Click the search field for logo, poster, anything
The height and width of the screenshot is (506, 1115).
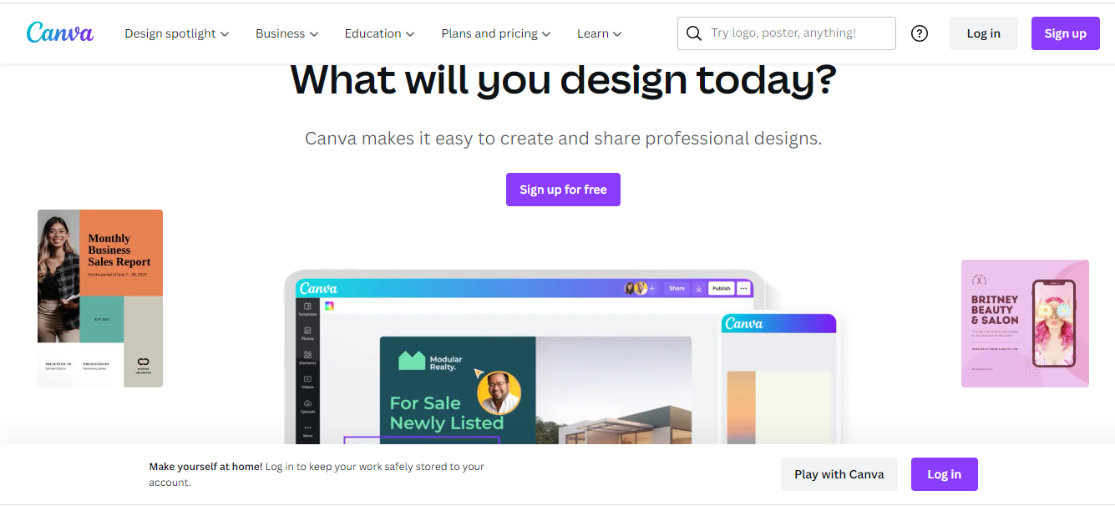pyautogui.click(x=787, y=33)
